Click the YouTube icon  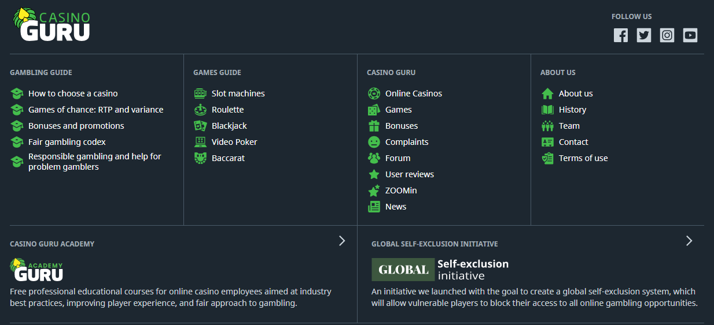(690, 35)
